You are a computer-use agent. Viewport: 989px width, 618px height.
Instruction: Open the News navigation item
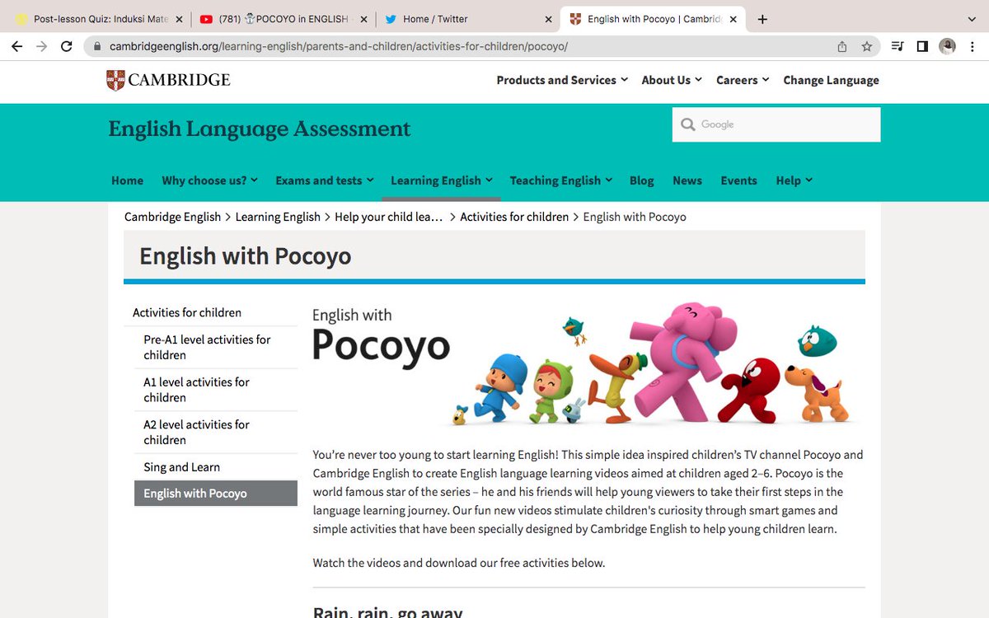point(687,180)
